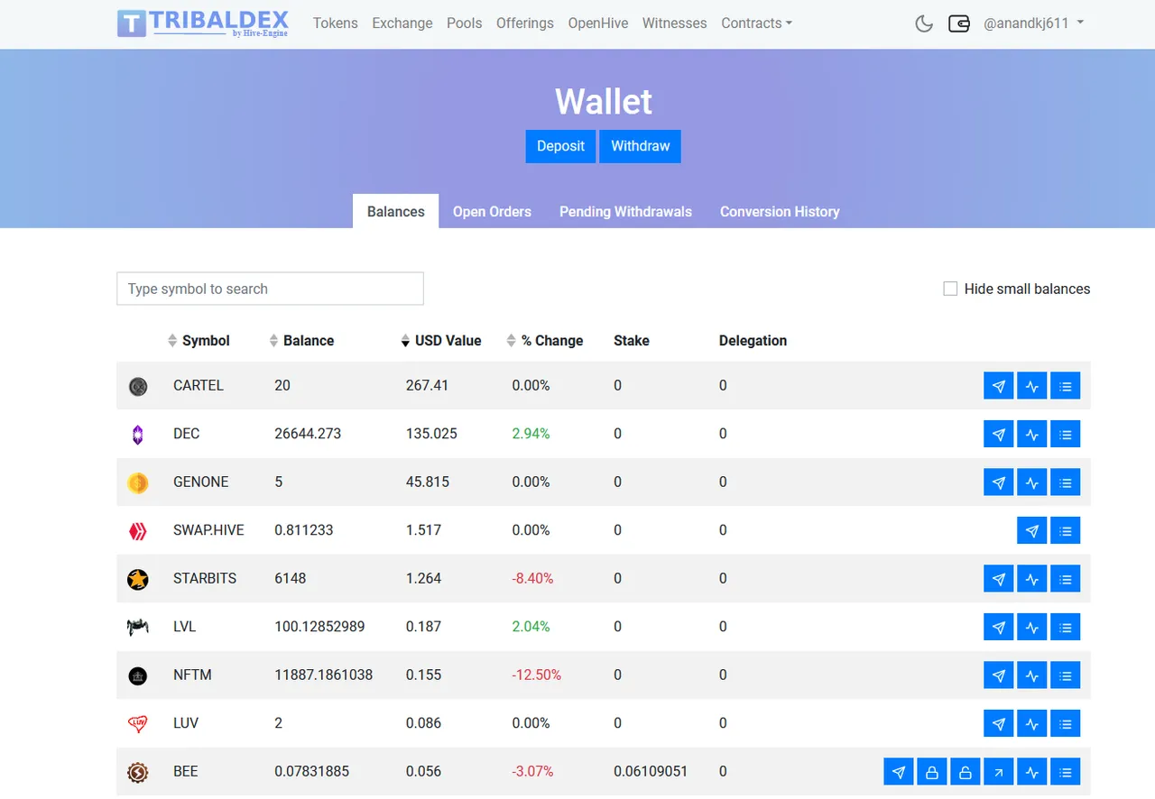Switch to Open Orders tab
Viewport: 1155px width, 799px height.
tap(492, 211)
